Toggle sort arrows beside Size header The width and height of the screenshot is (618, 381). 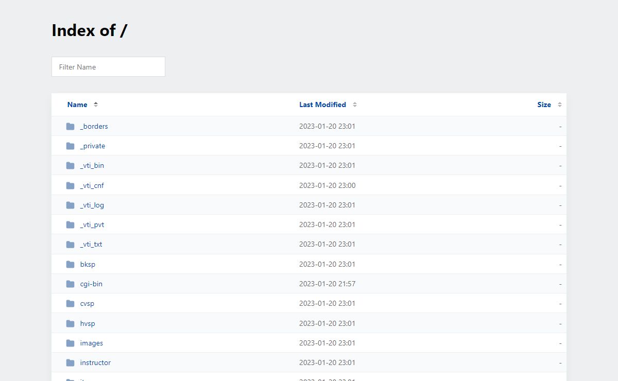click(560, 105)
